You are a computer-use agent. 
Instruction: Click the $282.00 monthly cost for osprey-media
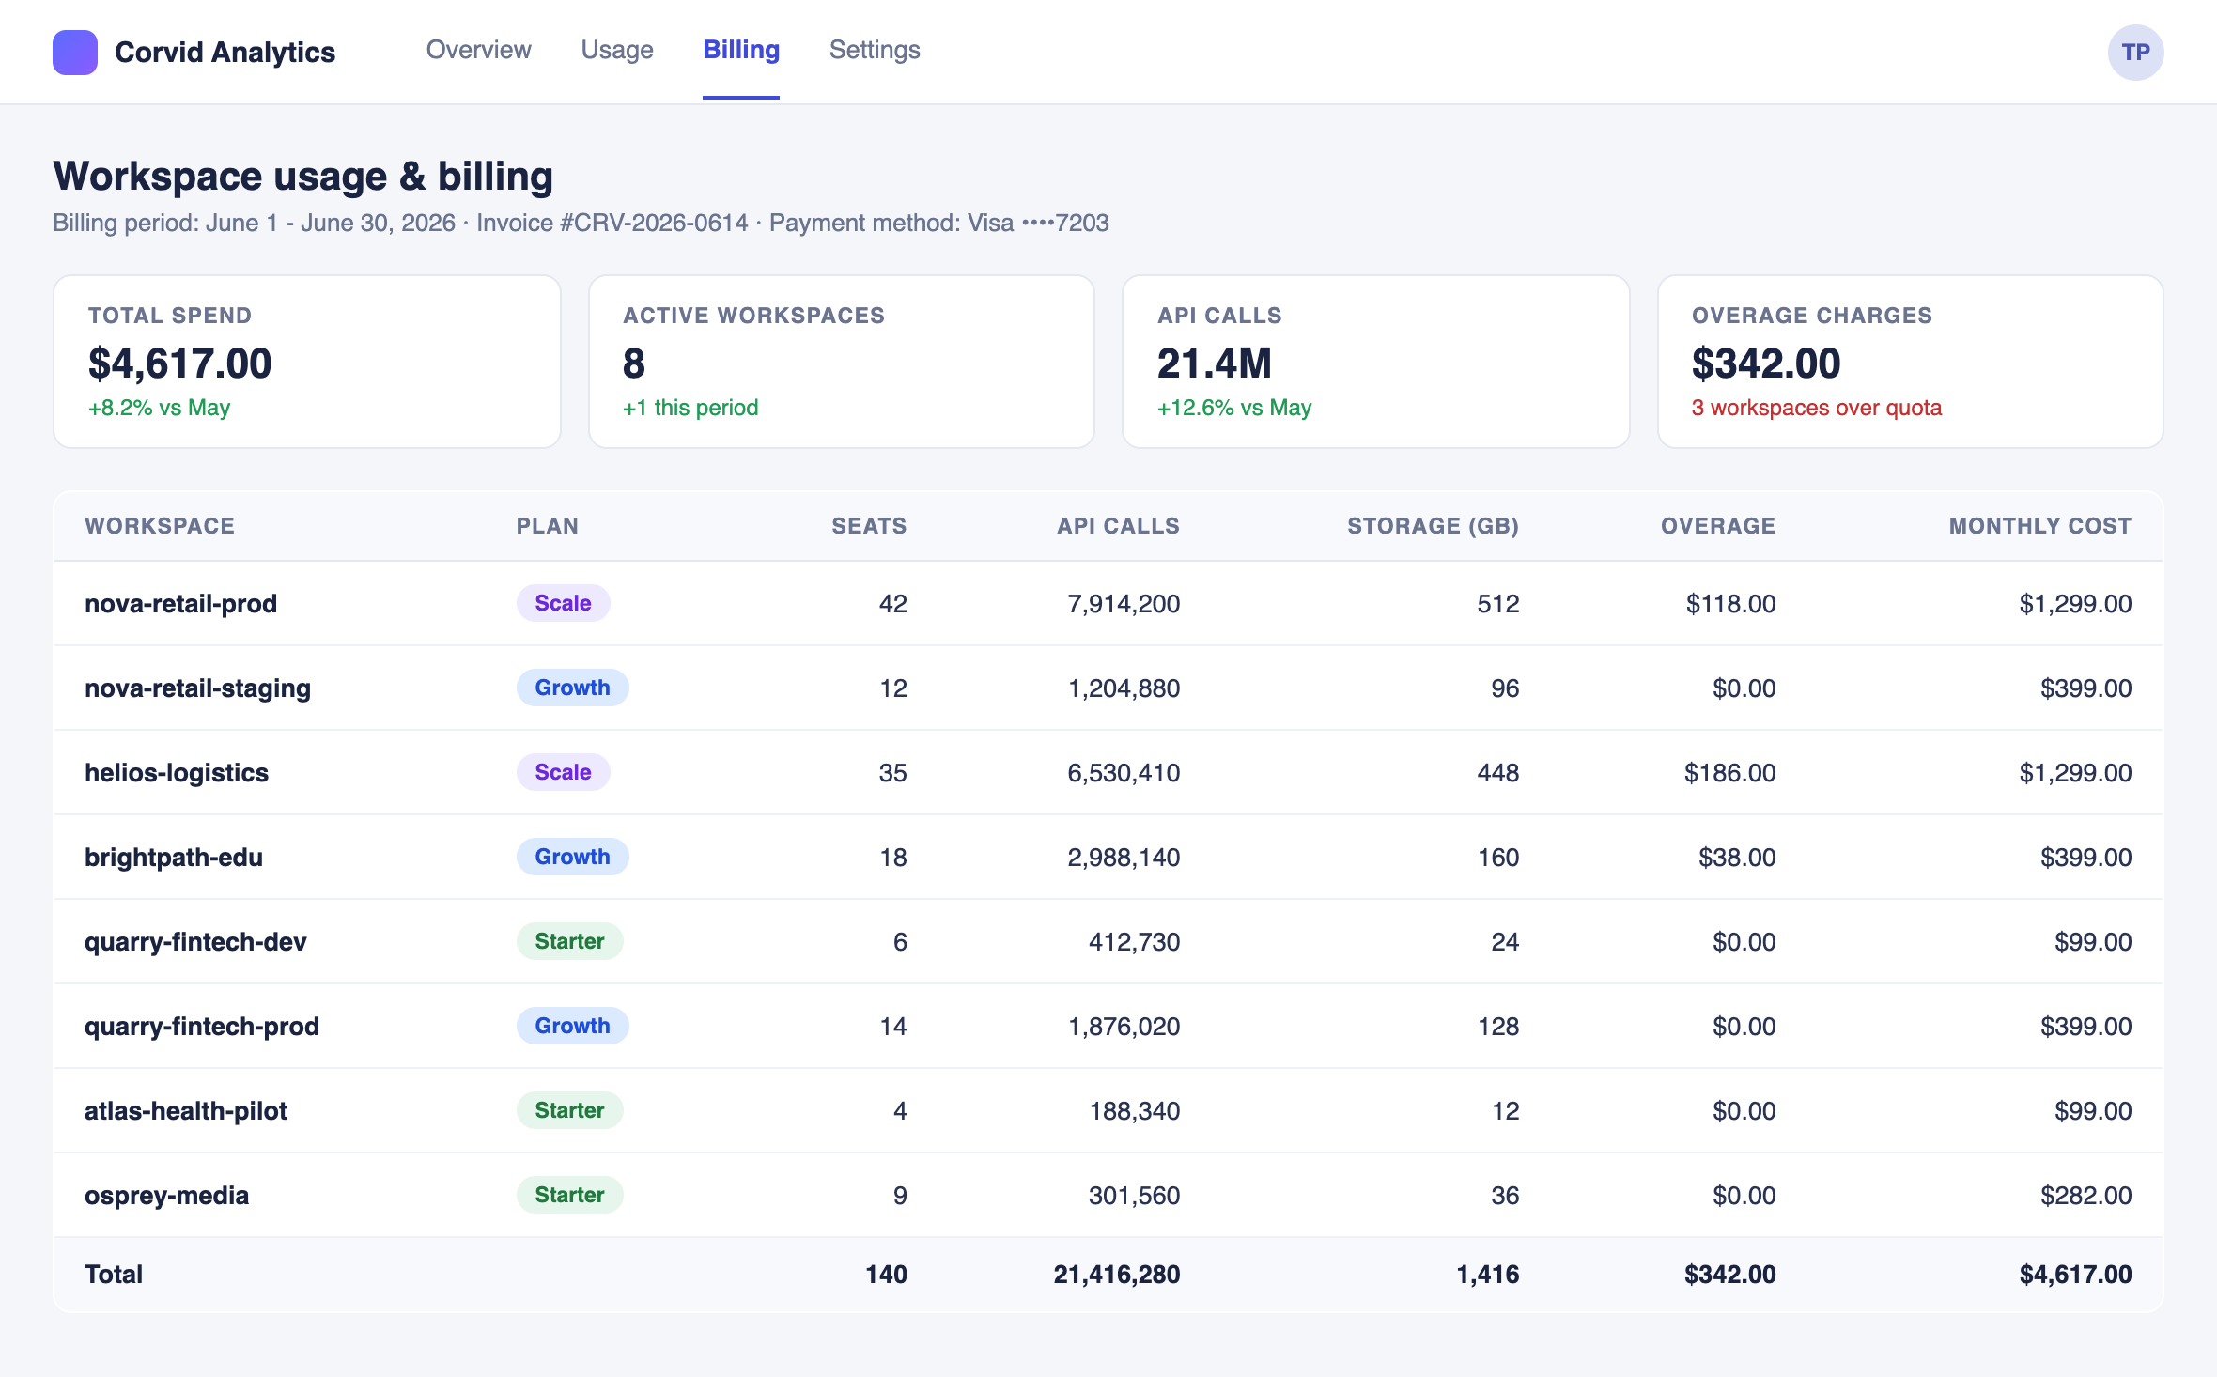(x=2085, y=1195)
